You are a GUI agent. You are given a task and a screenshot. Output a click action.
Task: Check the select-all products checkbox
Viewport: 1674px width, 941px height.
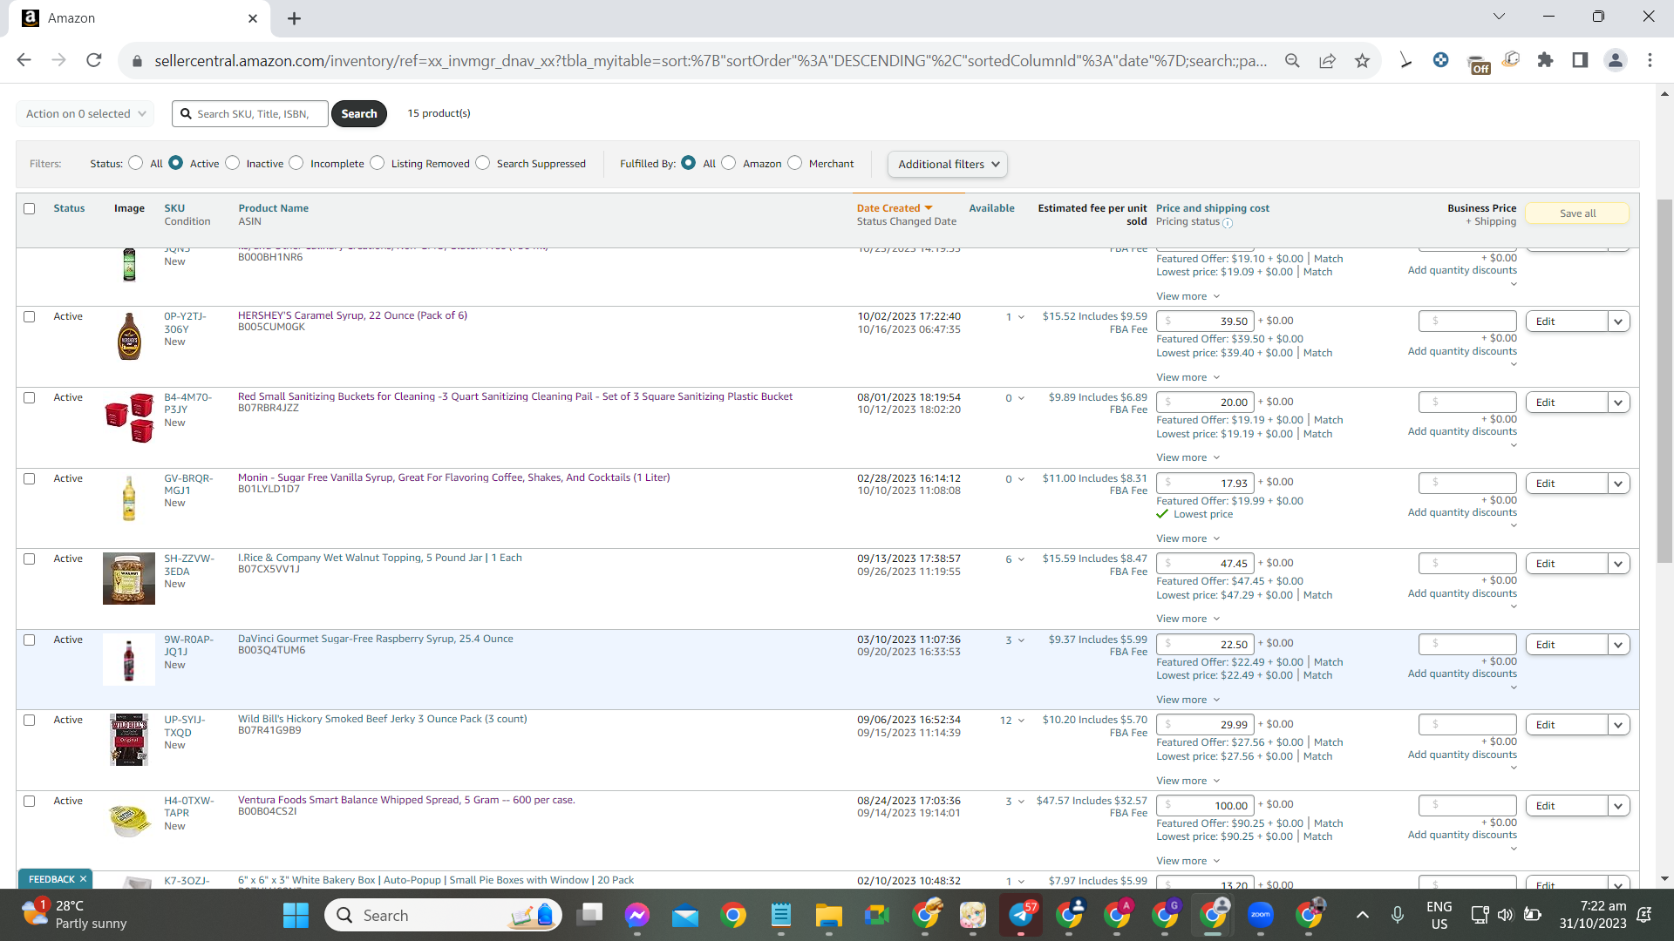tap(30, 209)
